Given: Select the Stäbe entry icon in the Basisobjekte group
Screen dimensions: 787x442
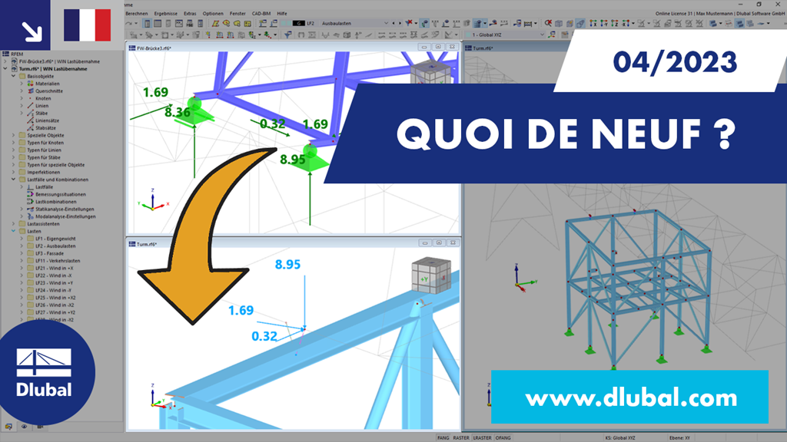Looking at the screenshot, I should coord(32,114).
